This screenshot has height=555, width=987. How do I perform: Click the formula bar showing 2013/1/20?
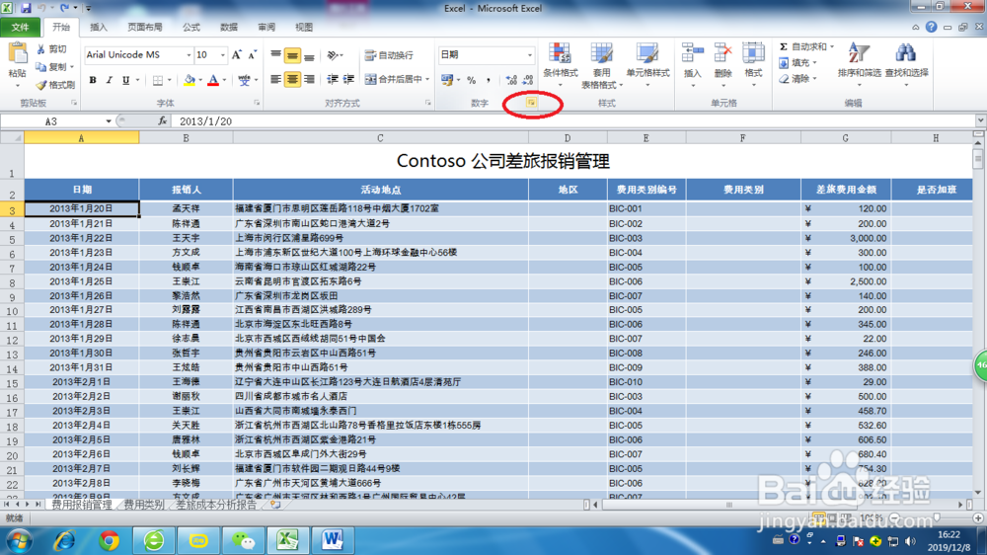[574, 120]
